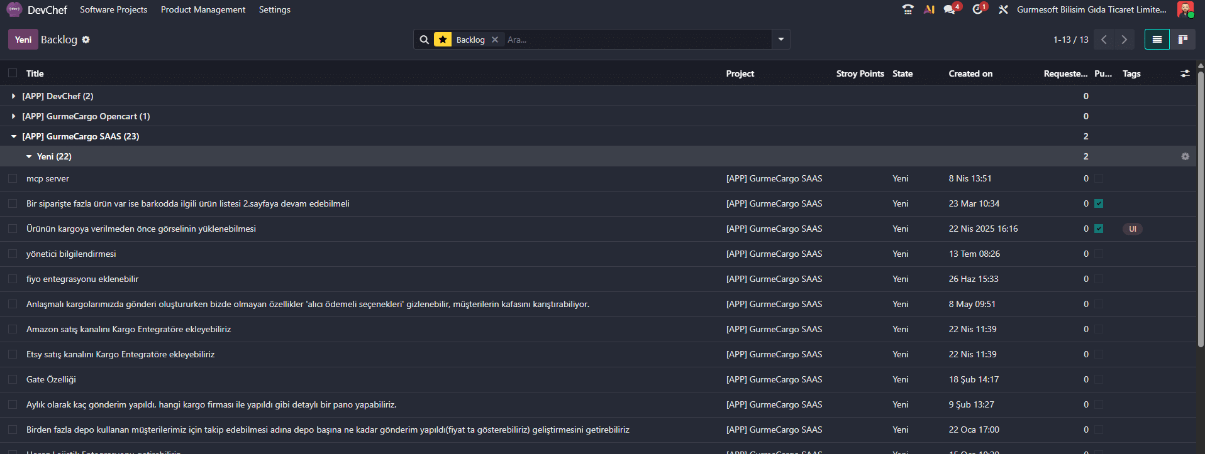
Task: Open the activities clock icon
Action: (977, 9)
